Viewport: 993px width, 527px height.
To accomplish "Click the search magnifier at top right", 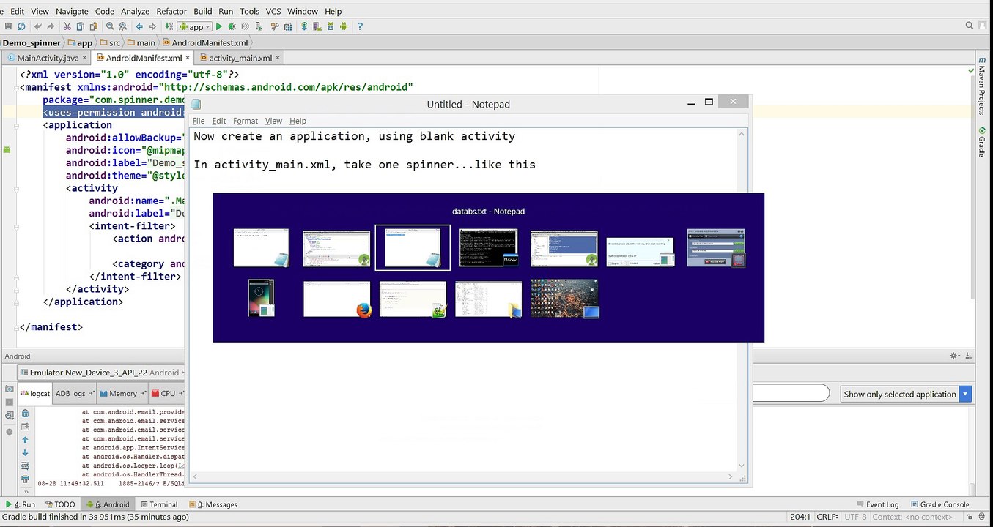I will [x=969, y=26].
